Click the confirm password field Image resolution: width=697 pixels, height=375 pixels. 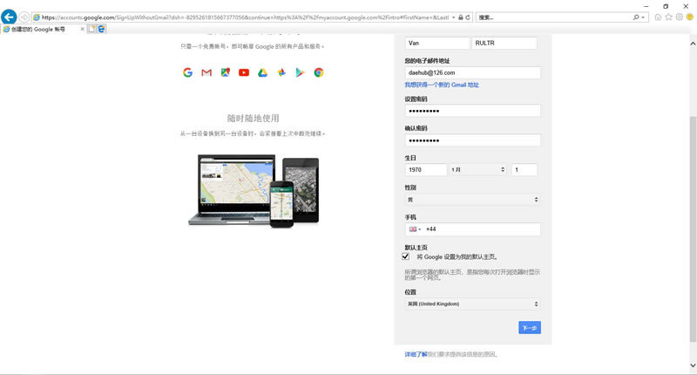[472, 140]
